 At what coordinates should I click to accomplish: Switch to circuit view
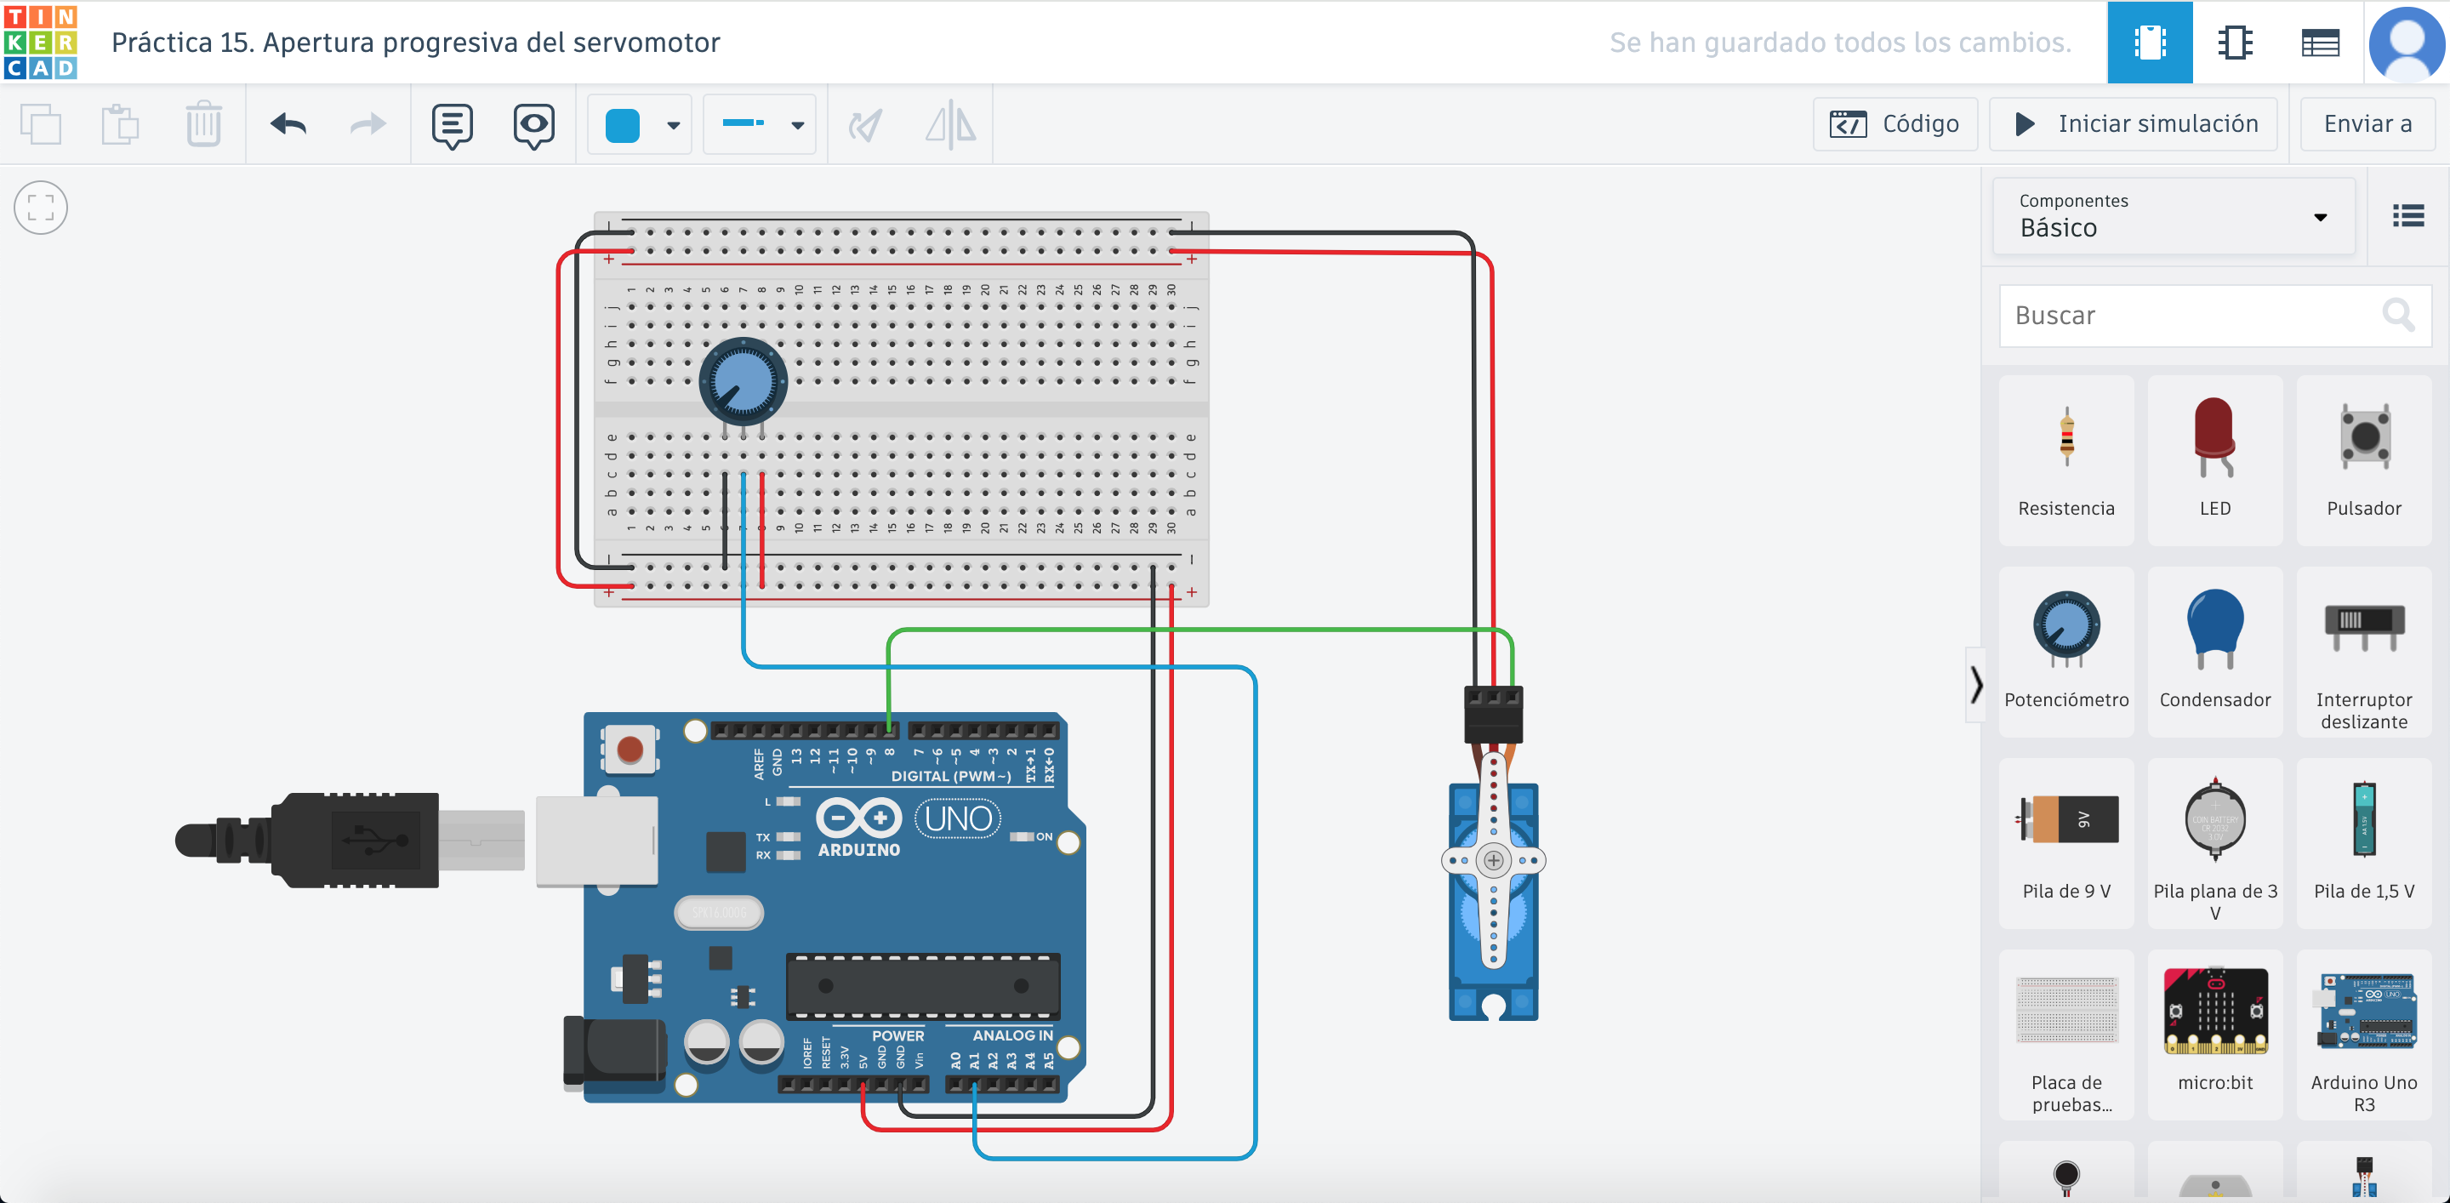2149,43
